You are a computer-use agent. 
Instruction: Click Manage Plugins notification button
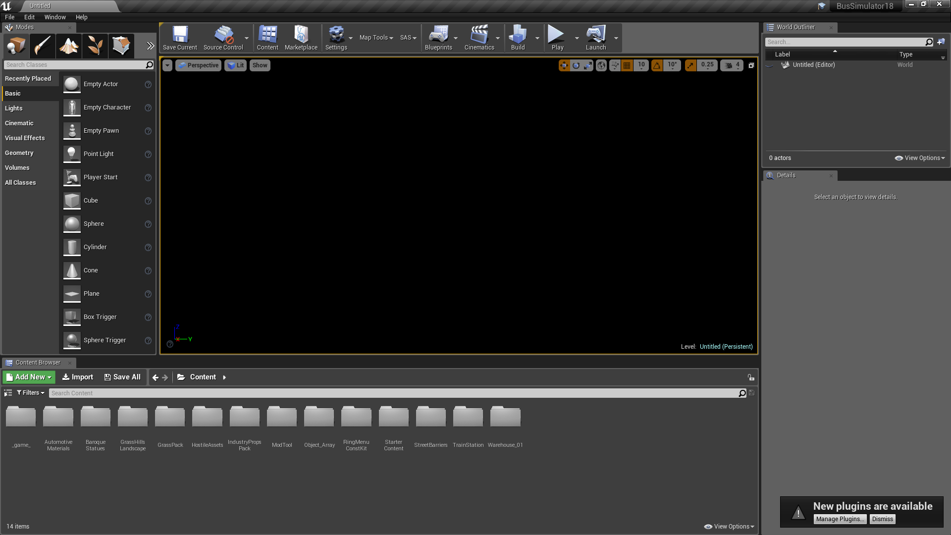[840, 519]
